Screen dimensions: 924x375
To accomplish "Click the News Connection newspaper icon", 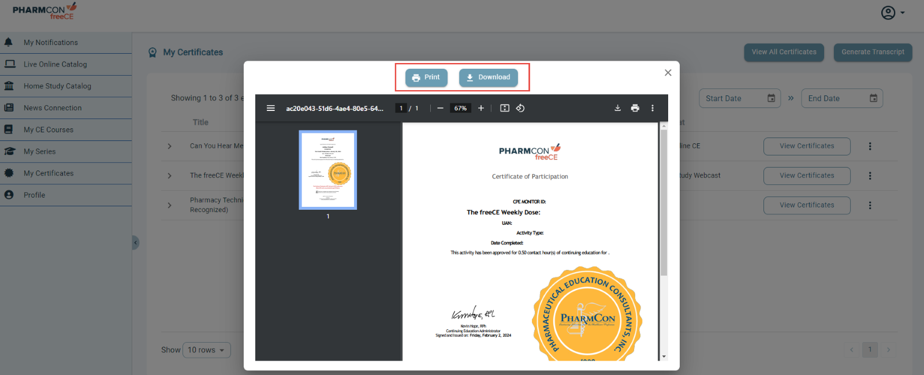I will click(9, 107).
